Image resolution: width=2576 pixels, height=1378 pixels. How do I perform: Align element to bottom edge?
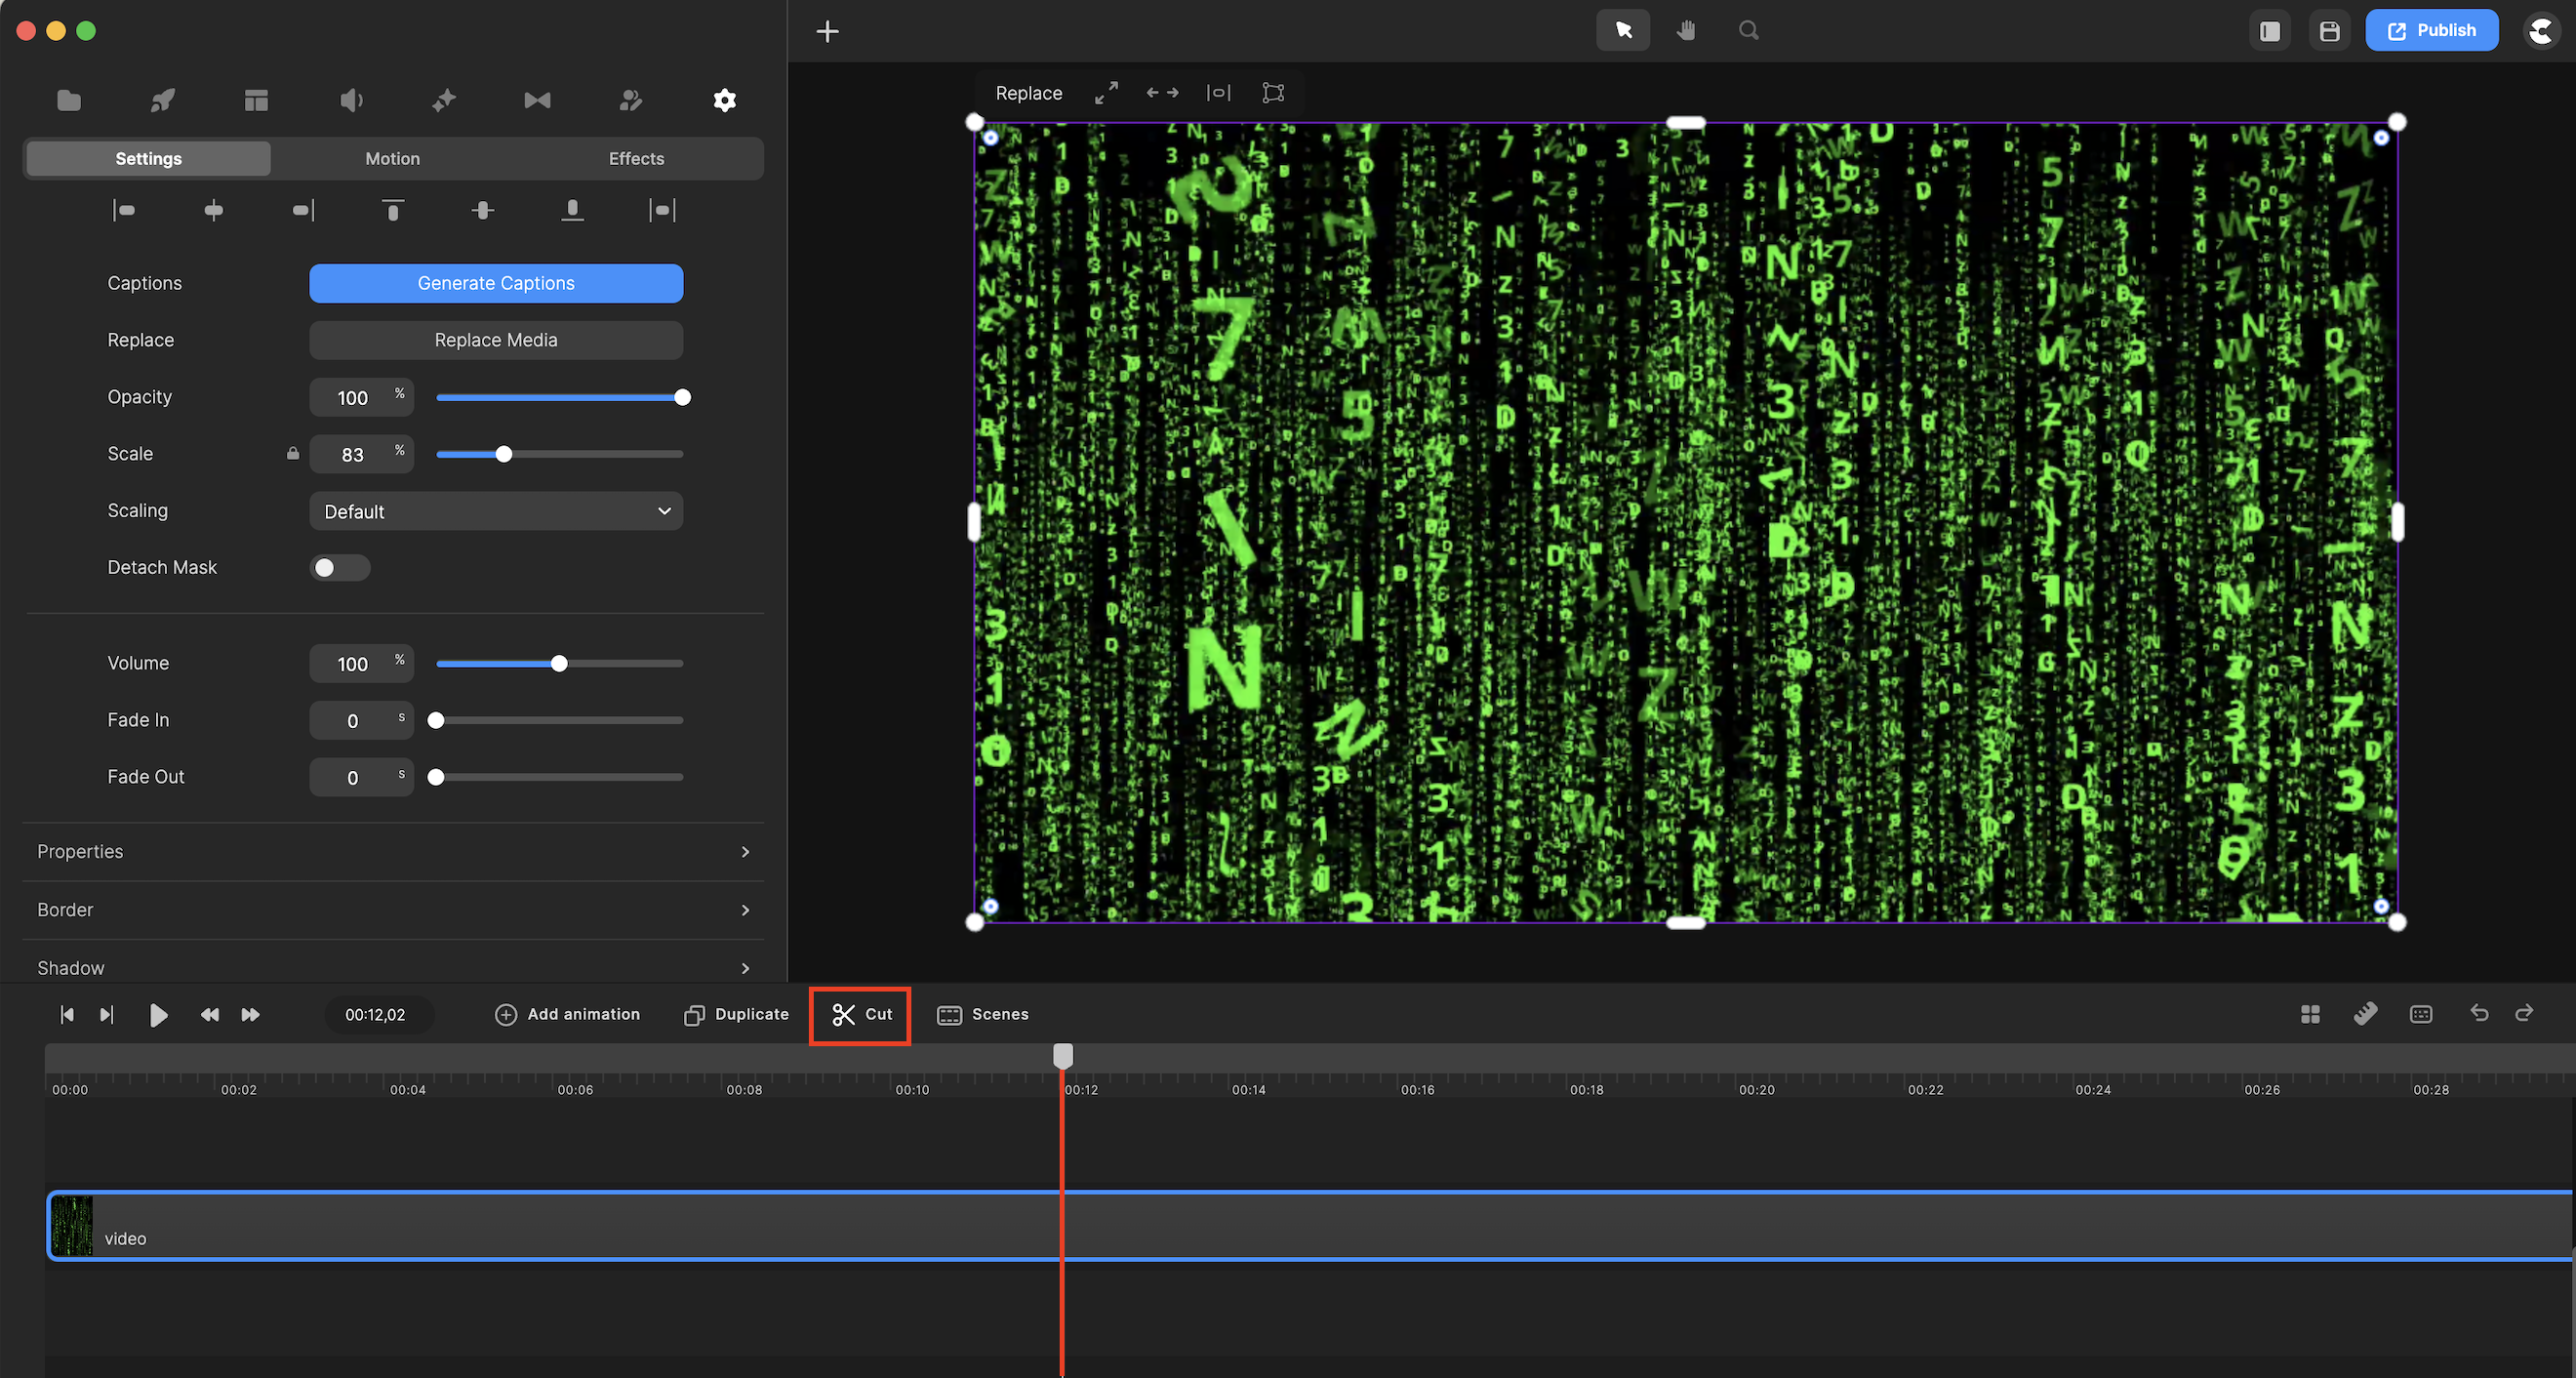[x=572, y=210]
